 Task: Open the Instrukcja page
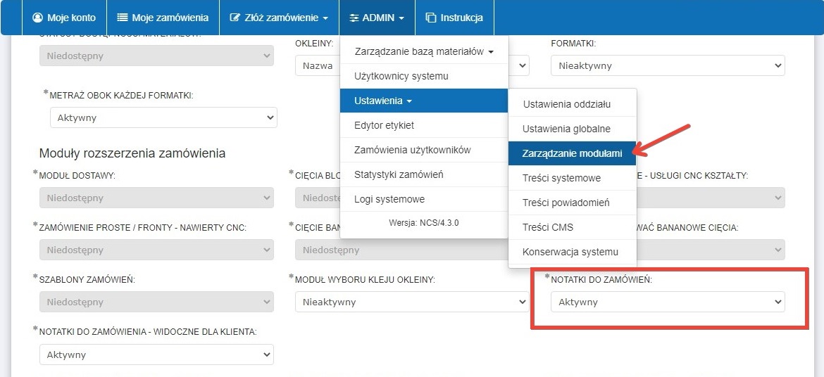[454, 18]
